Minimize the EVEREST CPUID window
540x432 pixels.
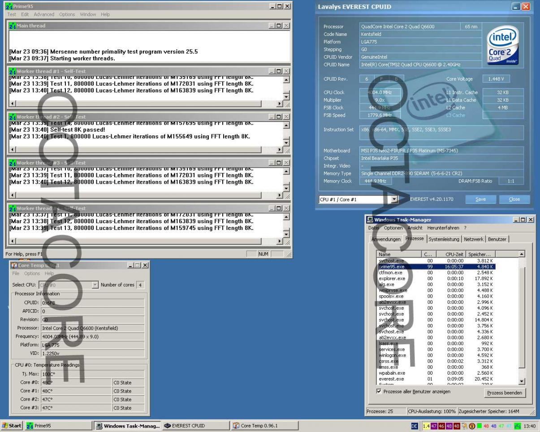(516, 7)
